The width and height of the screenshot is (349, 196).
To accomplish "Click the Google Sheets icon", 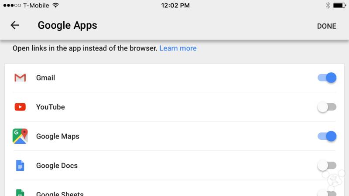I will point(20,193).
